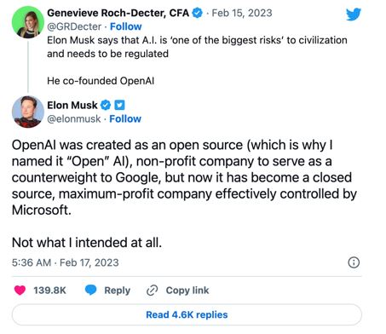Screen dimensions: 386x334
Task: Click the 139.8K likes count
Action: click(49, 291)
